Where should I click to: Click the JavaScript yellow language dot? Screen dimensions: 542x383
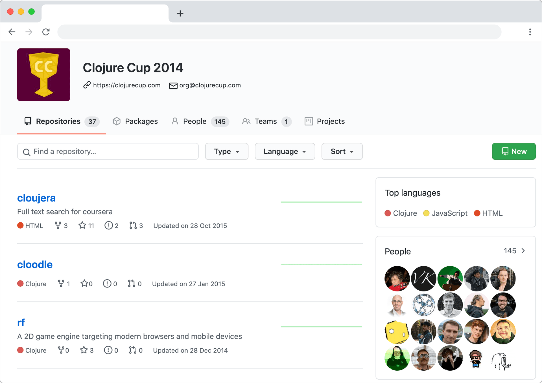click(x=426, y=213)
